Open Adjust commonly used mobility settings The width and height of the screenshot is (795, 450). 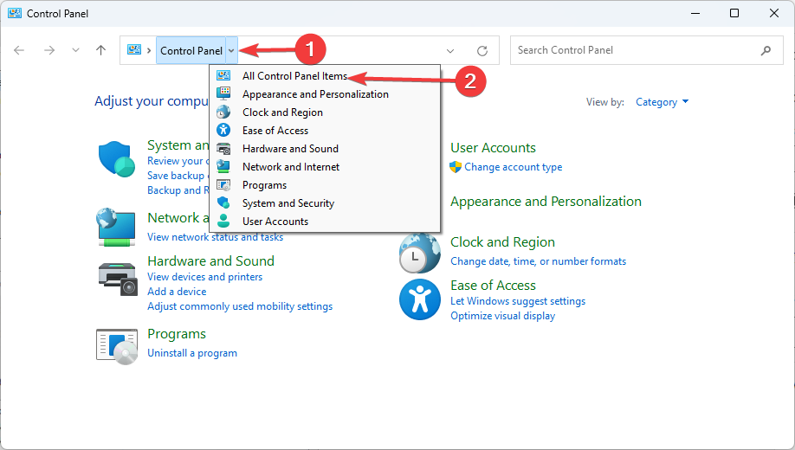pos(240,306)
